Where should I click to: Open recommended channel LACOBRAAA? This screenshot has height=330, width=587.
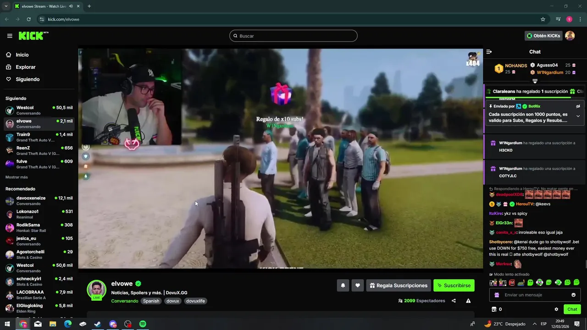pos(39,295)
